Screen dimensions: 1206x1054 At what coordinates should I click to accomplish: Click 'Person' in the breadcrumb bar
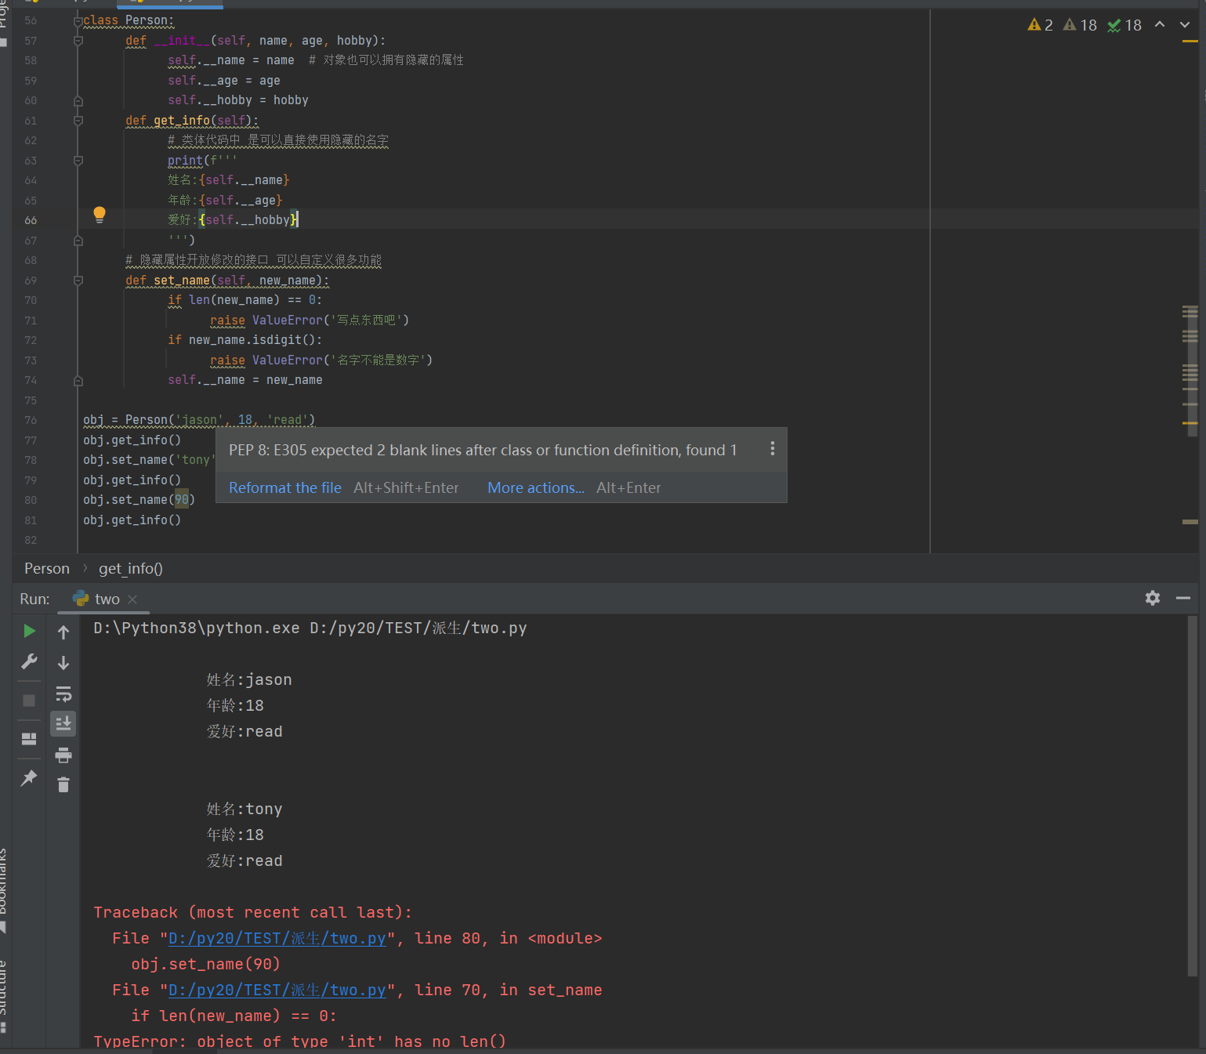tap(47, 569)
